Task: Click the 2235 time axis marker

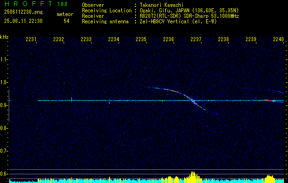Action: tap(141, 39)
